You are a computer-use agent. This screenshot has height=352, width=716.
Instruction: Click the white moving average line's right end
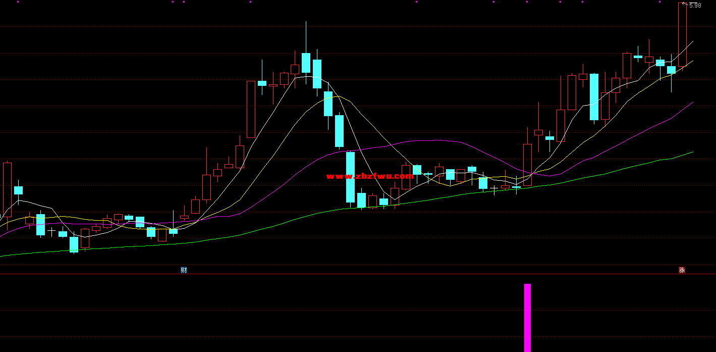(x=692, y=42)
